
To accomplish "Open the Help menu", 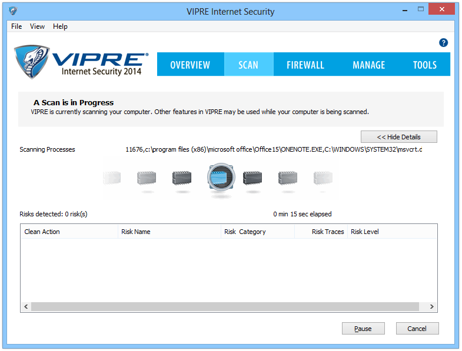I will click(x=60, y=26).
